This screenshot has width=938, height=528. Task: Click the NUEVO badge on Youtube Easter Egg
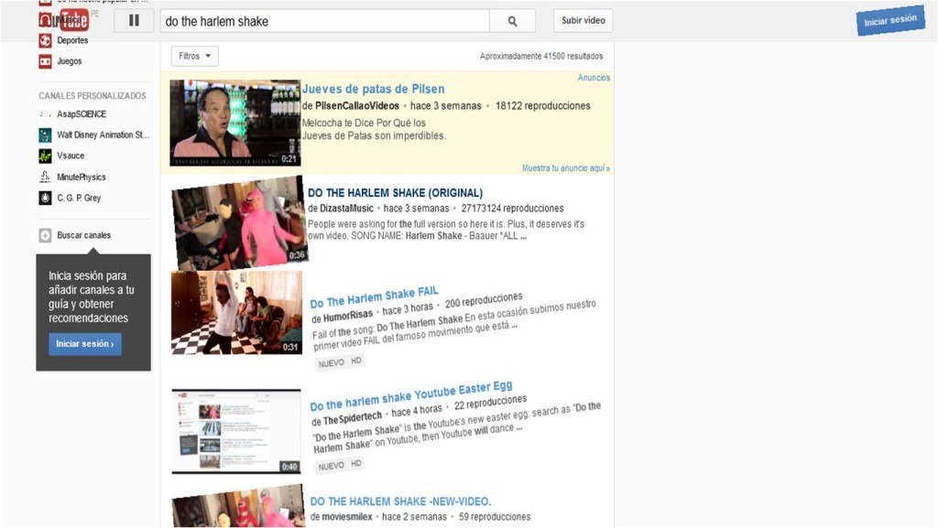point(332,466)
